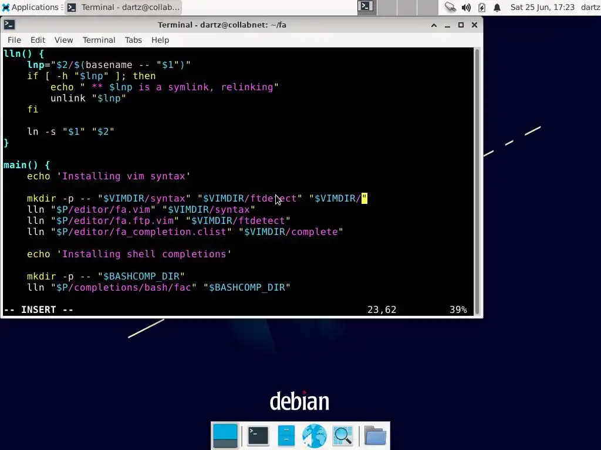Click the terminal vertical scrollbar
This screenshot has height=450, width=601.
(x=477, y=182)
